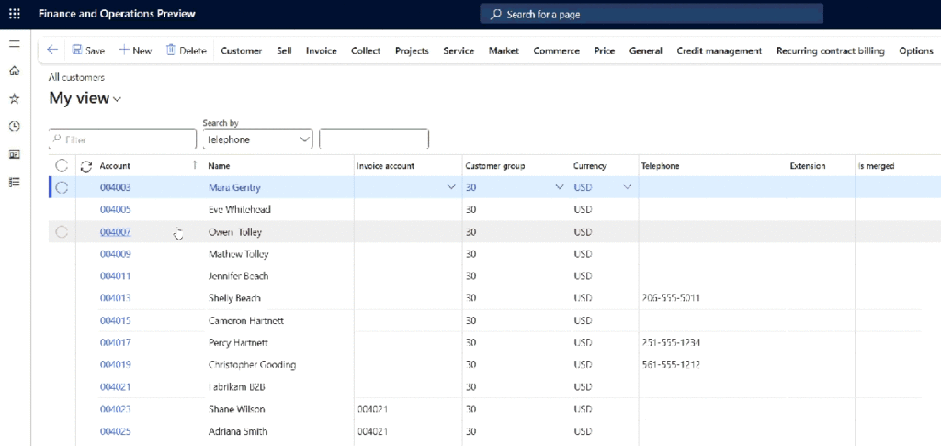The width and height of the screenshot is (941, 446).
Task: Click the New button
Action: [135, 50]
